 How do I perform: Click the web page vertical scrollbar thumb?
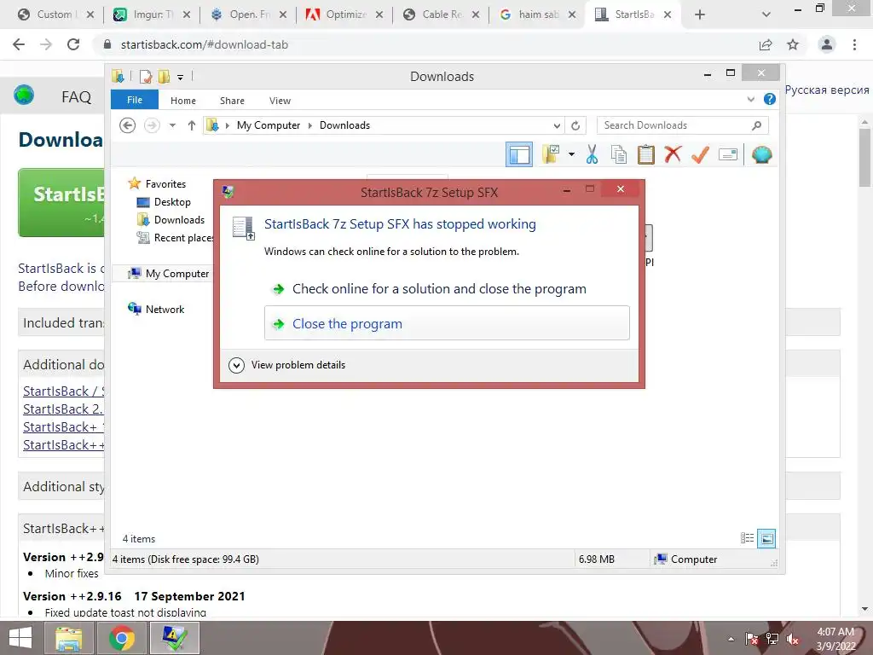(x=864, y=158)
